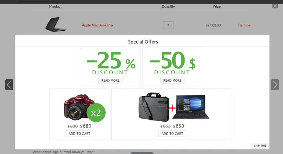Screen dimensions: 283x154
Task: Click the Windows laptop image
Action: (191, 107)
